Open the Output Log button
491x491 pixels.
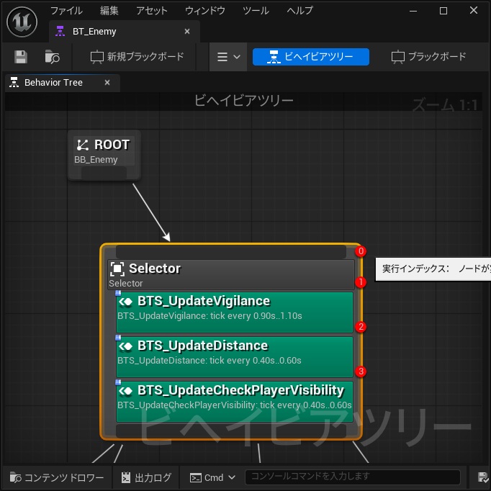pyautogui.click(x=147, y=477)
